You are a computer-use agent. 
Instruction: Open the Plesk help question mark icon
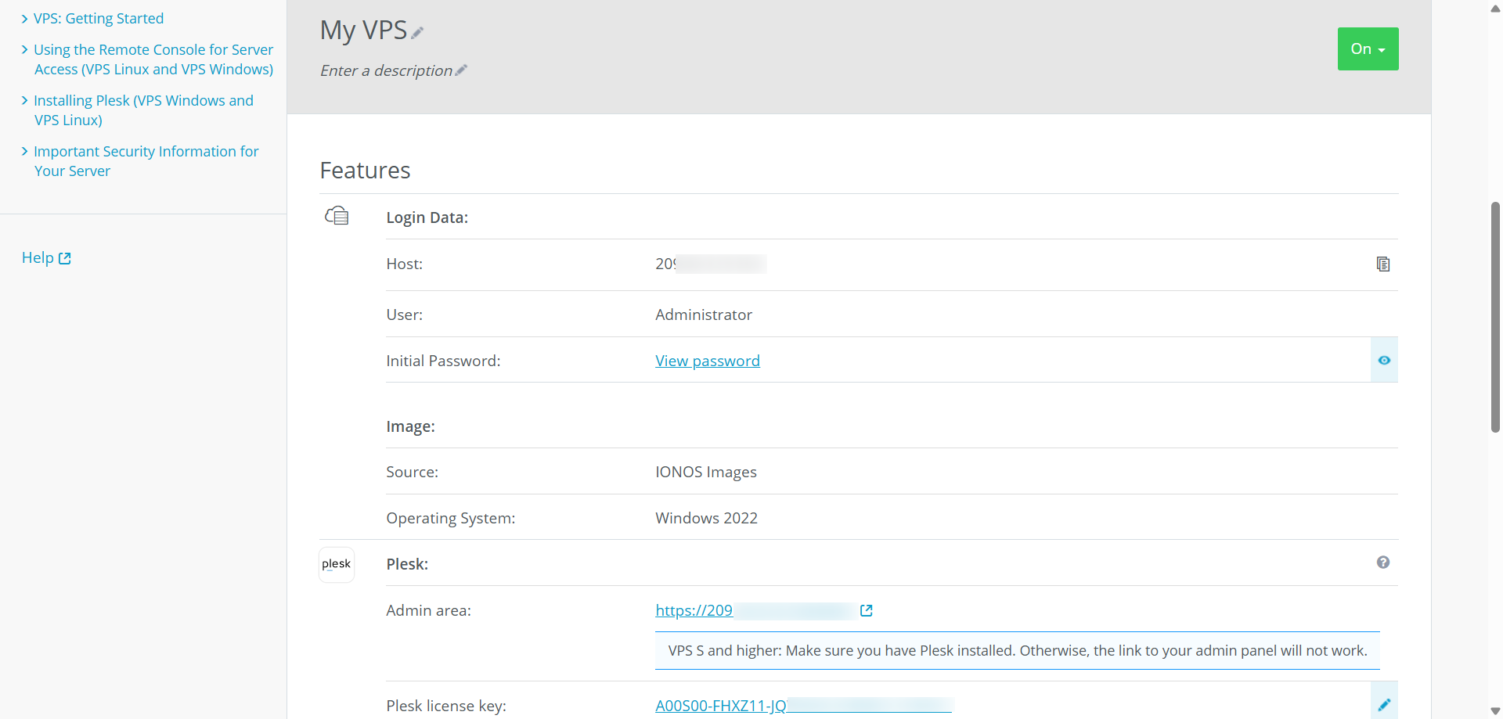click(x=1383, y=563)
